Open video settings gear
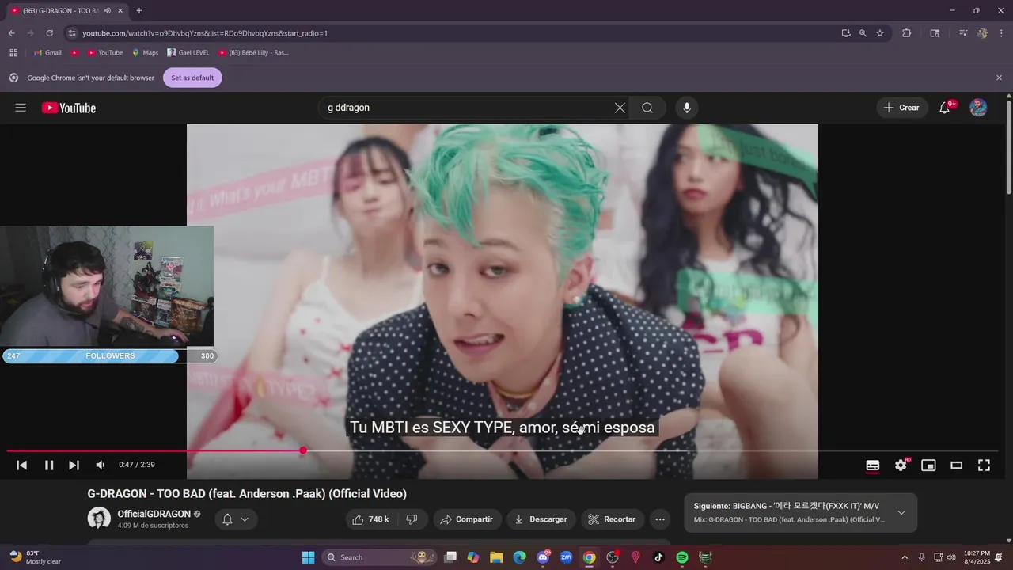The width and height of the screenshot is (1013, 570). pos(901,465)
